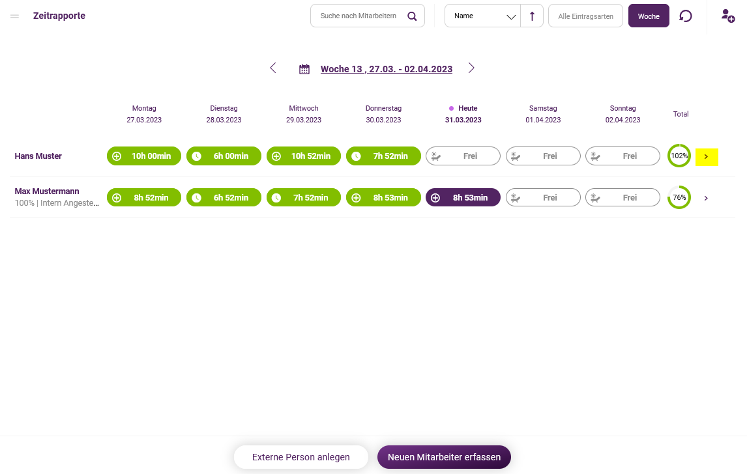Expand Hans Muster's row with the chevron
The height and width of the screenshot is (474, 747).
pos(707,157)
